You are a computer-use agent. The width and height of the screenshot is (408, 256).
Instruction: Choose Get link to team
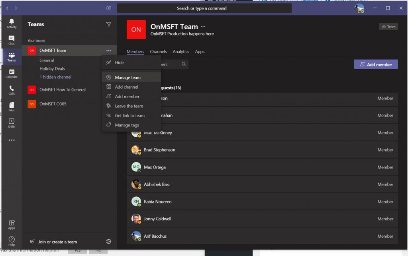pyautogui.click(x=131, y=116)
